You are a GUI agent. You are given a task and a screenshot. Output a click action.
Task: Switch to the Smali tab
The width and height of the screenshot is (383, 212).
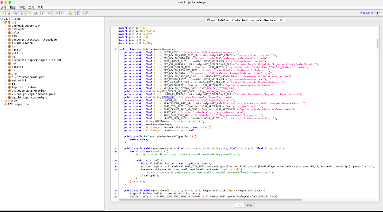pyautogui.click(x=250, y=205)
